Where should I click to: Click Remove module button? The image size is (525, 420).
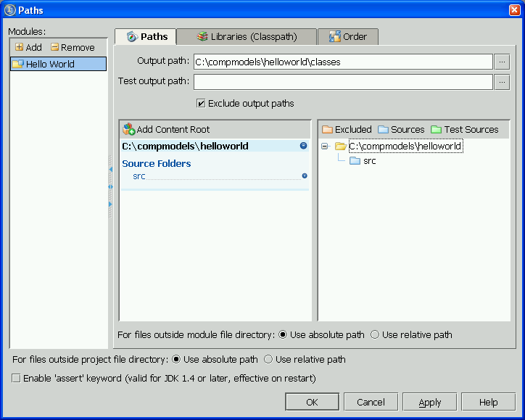[73, 47]
